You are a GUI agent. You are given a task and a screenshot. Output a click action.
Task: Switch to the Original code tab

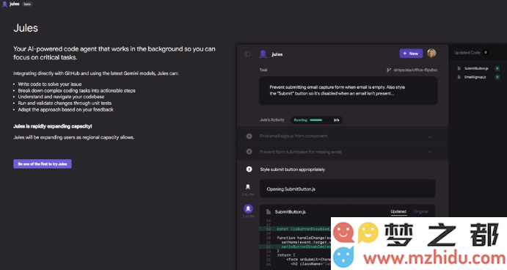pos(420,211)
